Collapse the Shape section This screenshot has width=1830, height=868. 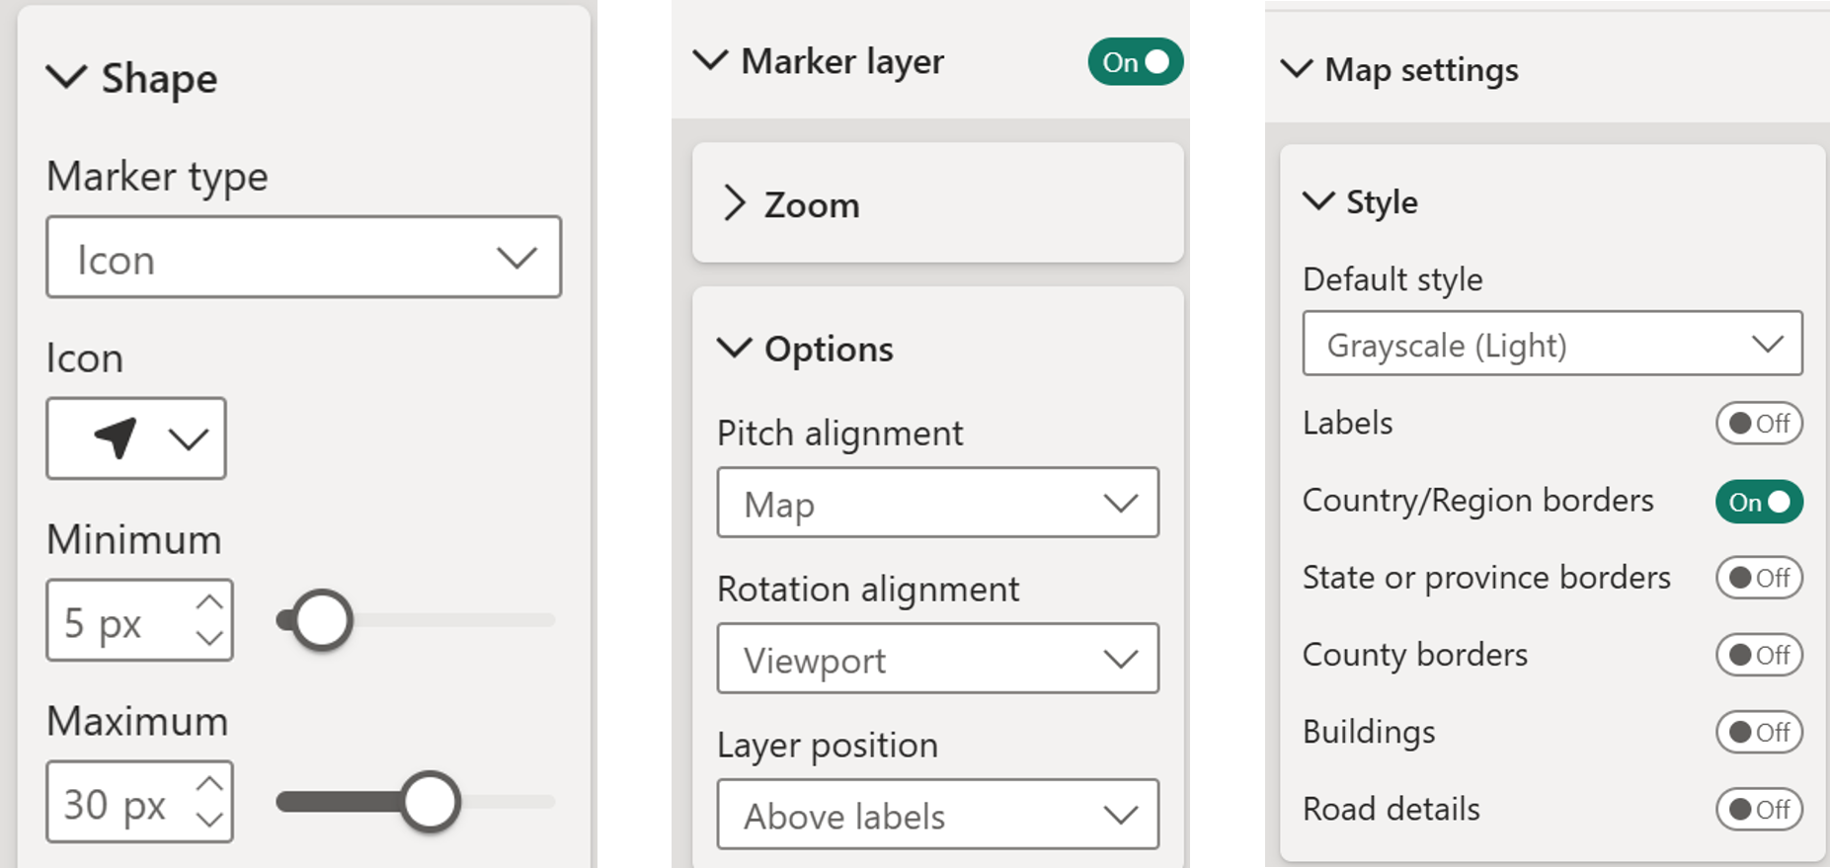tap(67, 78)
